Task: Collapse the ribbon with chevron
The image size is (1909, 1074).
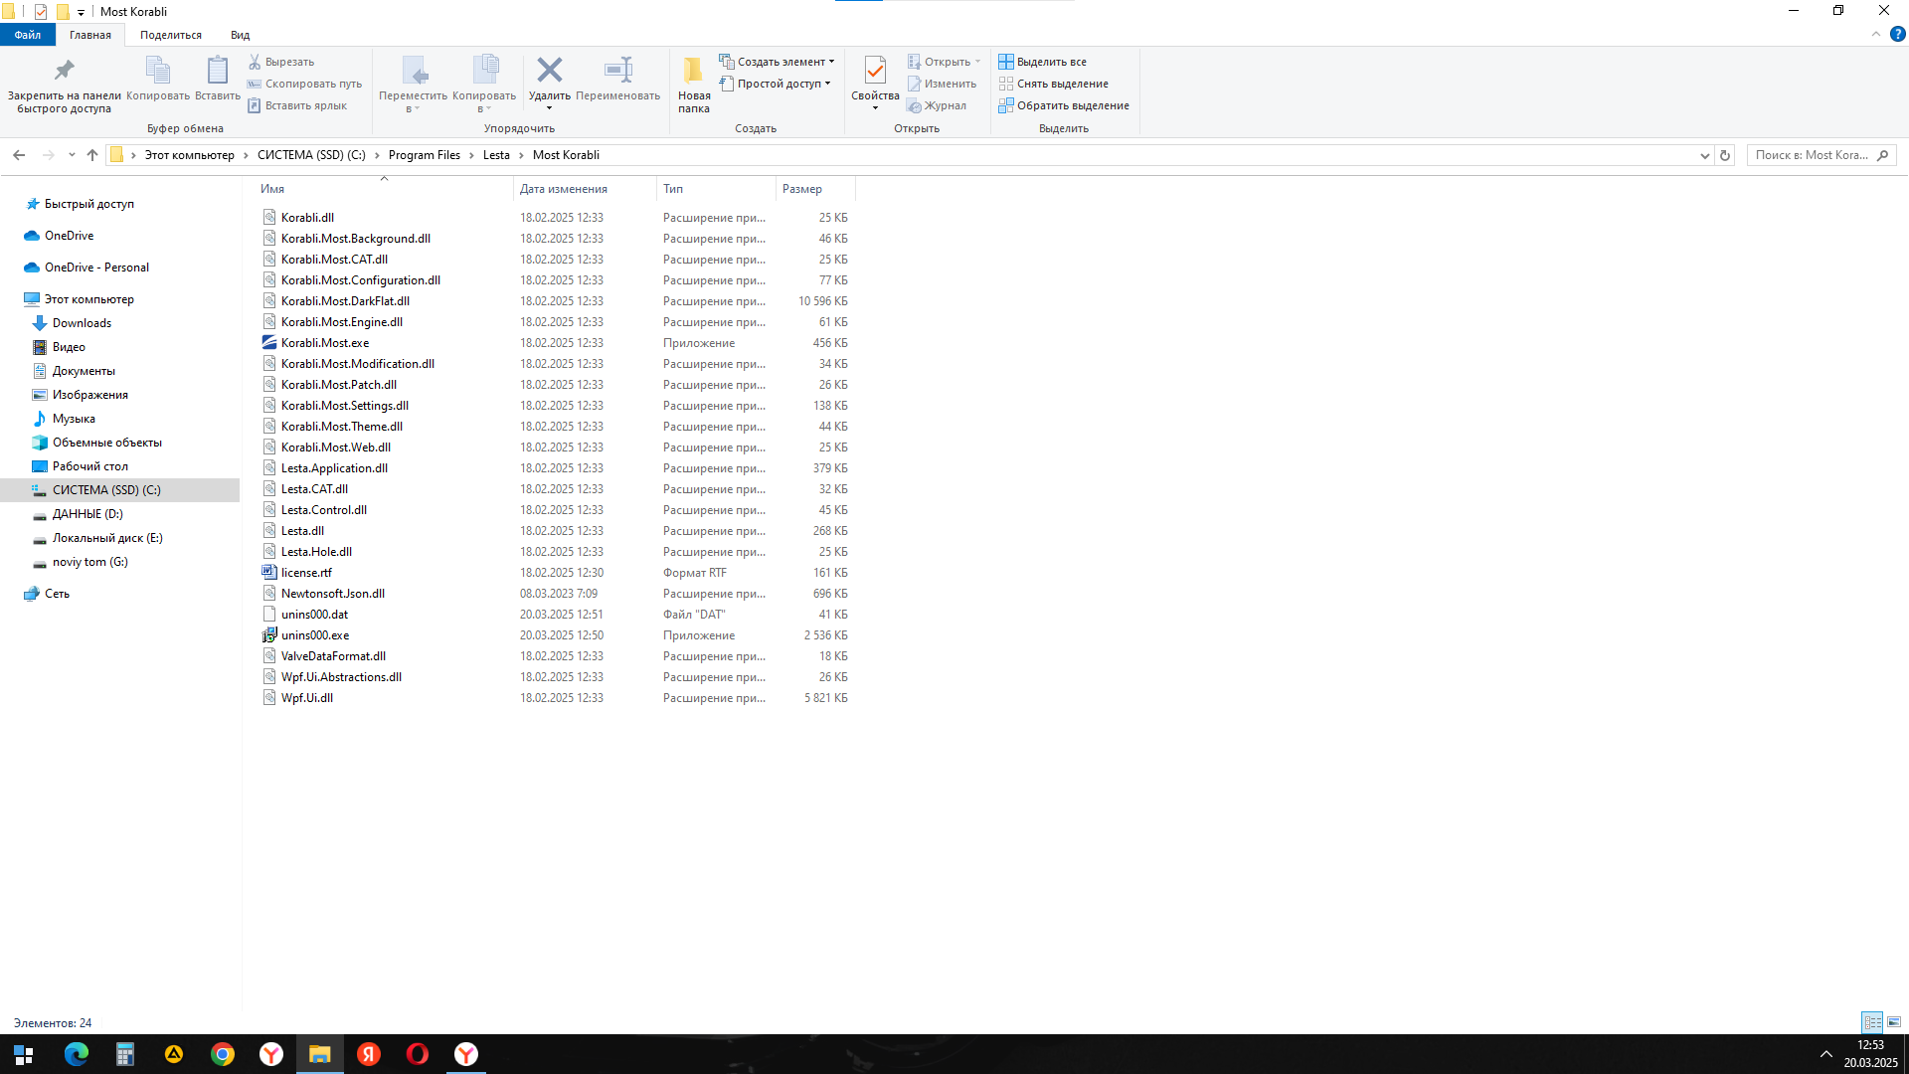Action: tap(1876, 34)
